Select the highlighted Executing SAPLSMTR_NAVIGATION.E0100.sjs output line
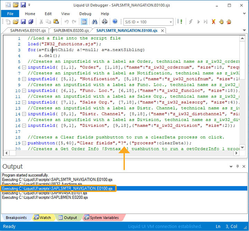Screen dimensions: 249x231 [x=124, y=188]
